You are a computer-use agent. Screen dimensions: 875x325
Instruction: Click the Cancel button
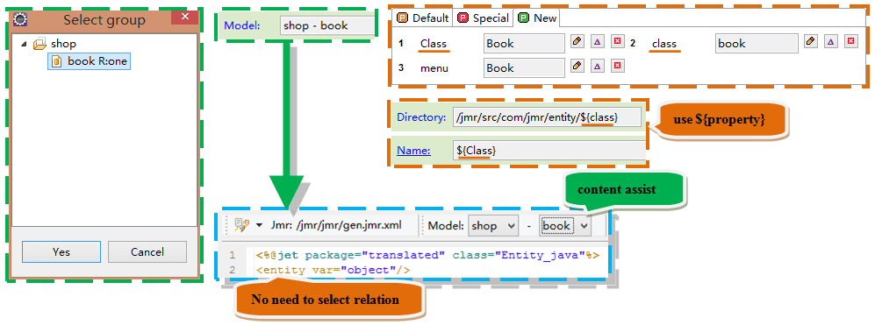tap(147, 252)
